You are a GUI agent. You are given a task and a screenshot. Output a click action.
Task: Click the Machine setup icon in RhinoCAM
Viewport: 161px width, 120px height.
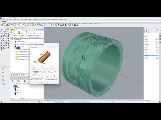coord(12,32)
